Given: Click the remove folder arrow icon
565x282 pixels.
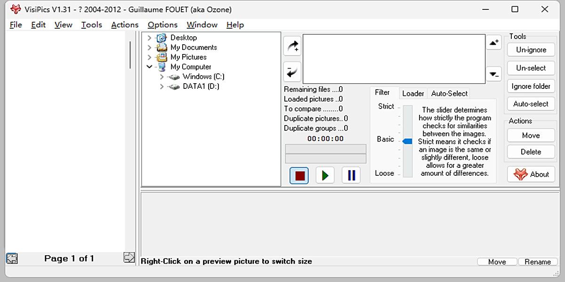Looking at the screenshot, I should click(292, 72).
